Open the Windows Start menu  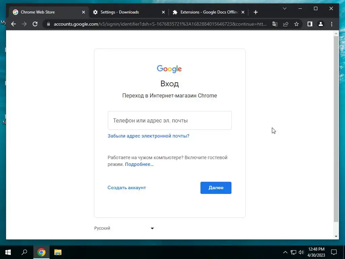pyautogui.click(x=8, y=252)
